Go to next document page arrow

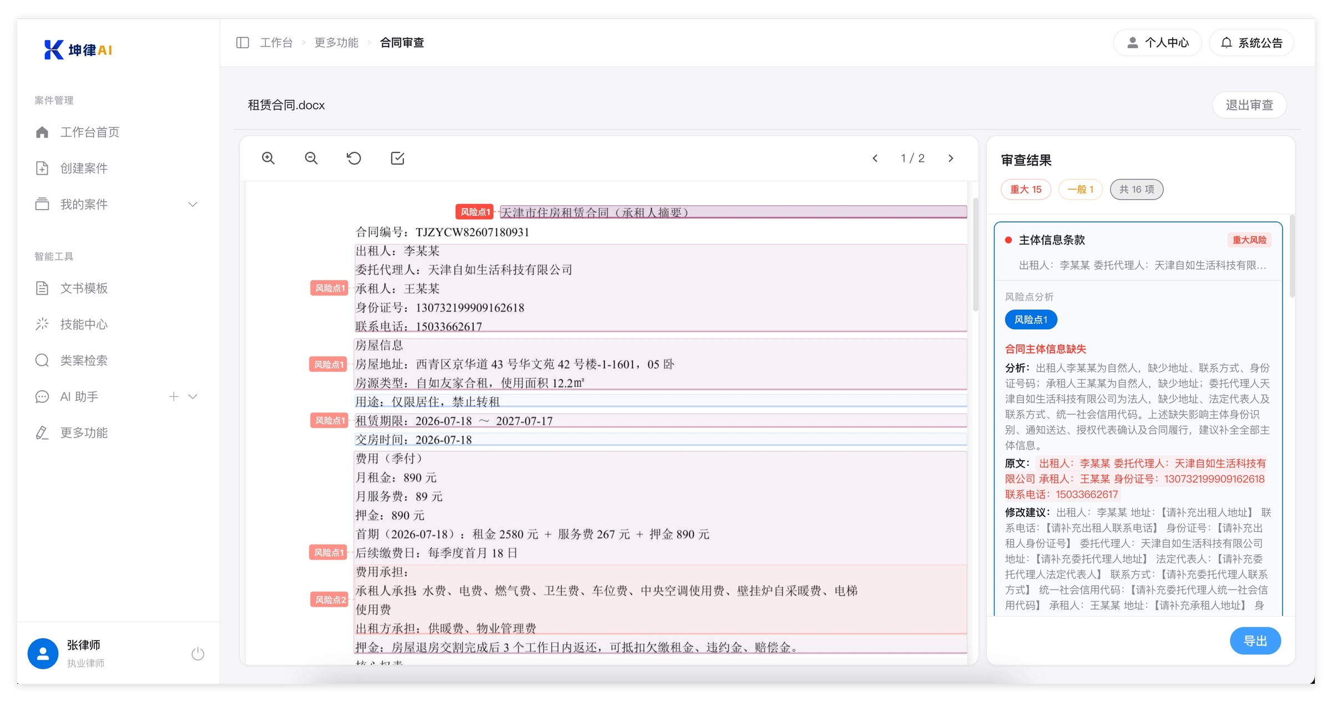click(951, 158)
